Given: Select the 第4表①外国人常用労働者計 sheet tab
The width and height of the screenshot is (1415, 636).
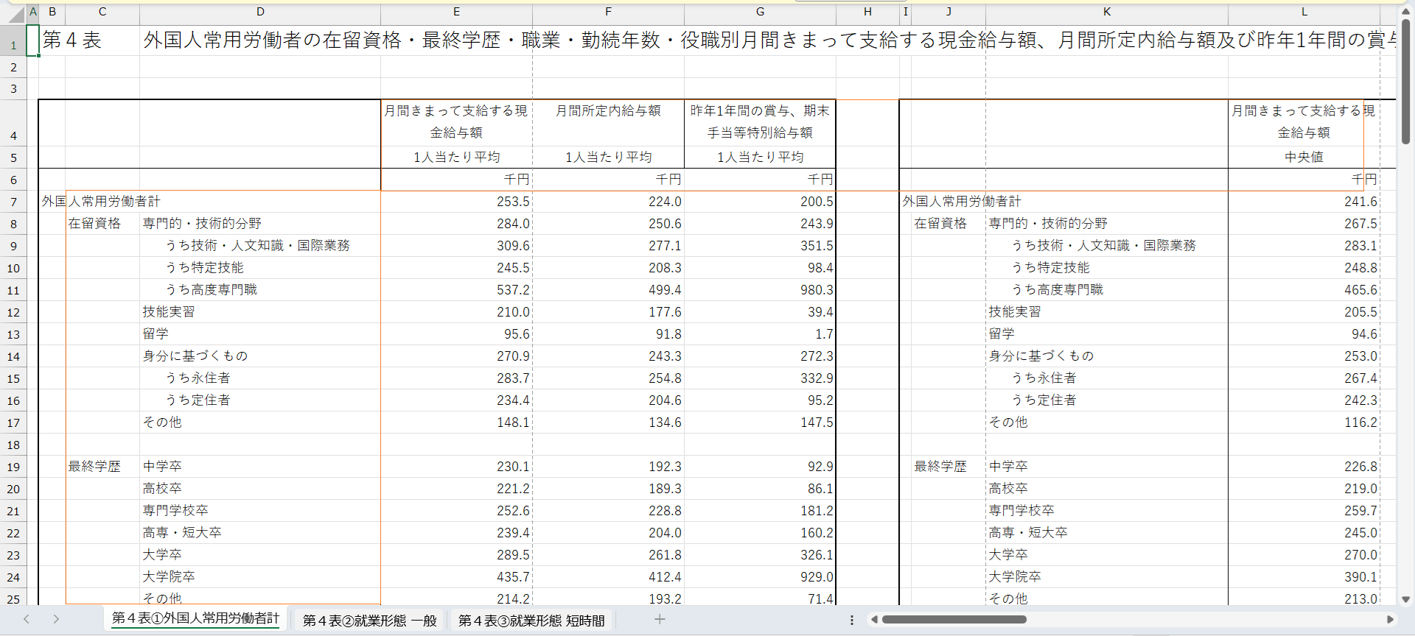Looking at the screenshot, I should [x=195, y=619].
